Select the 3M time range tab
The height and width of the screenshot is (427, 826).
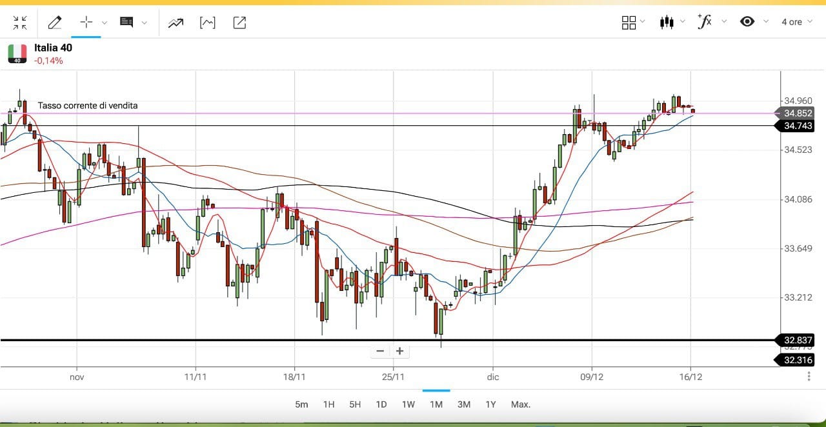click(463, 404)
